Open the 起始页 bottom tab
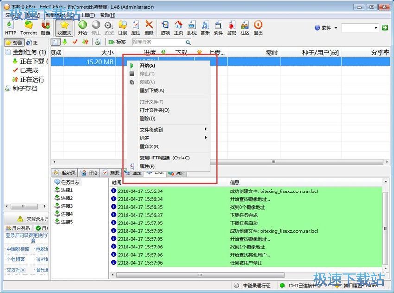Screen dimensions: 394x293 click(x=65, y=172)
